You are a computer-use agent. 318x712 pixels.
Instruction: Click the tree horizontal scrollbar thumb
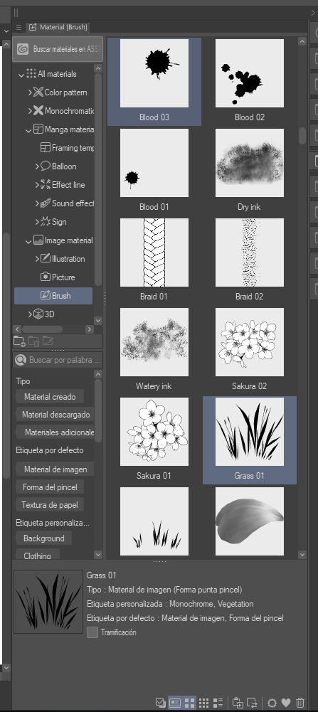pos(42,329)
